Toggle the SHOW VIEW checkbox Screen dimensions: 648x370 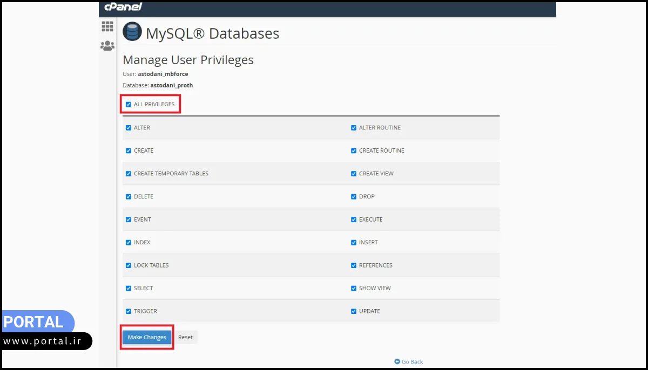354,289
